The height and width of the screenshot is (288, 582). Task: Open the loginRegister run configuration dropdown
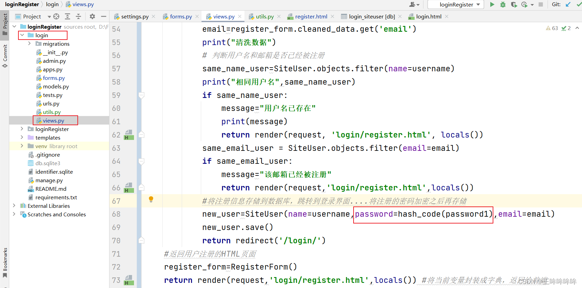click(456, 4)
